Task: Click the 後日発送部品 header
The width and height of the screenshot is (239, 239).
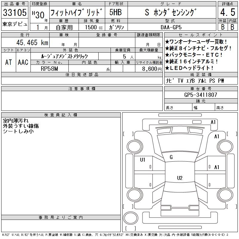Action: (82, 74)
